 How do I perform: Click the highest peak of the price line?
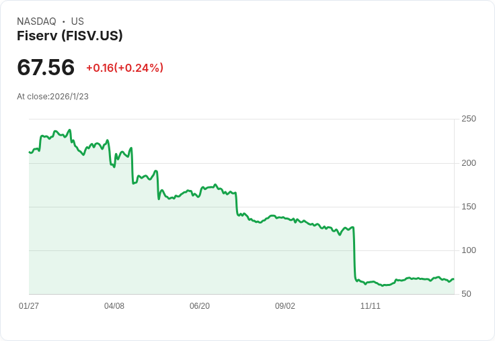click(69, 130)
